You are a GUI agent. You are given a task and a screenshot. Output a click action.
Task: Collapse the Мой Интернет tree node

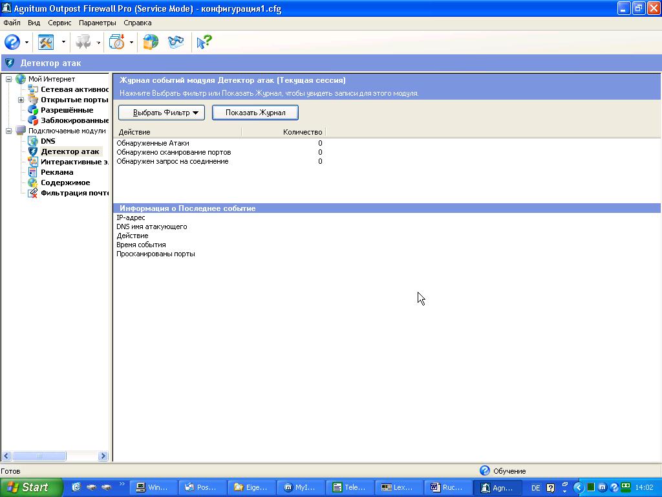pyautogui.click(x=8, y=79)
